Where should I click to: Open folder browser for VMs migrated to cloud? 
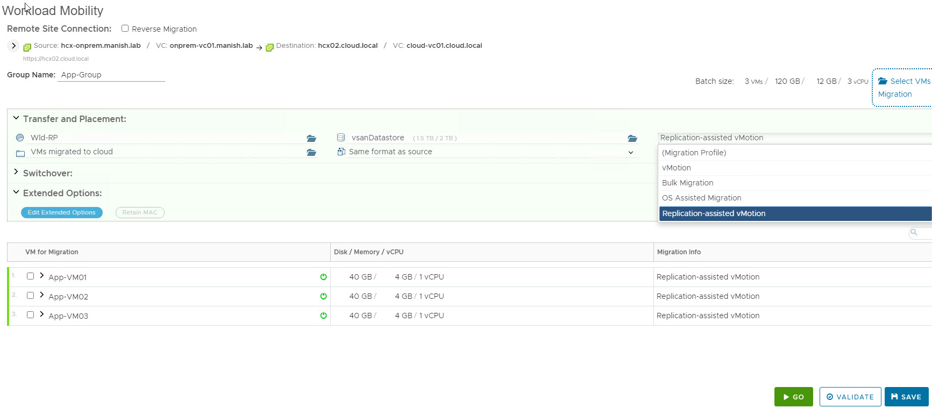point(311,152)
